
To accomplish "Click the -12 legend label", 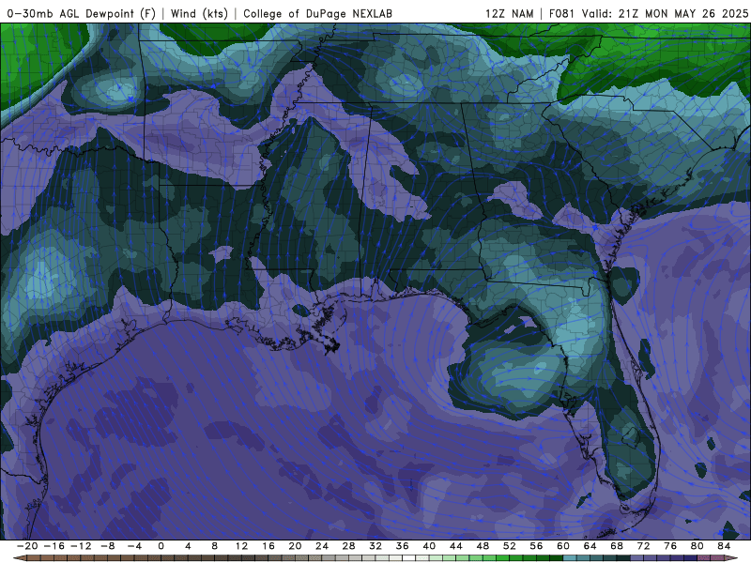I will 81,546.
